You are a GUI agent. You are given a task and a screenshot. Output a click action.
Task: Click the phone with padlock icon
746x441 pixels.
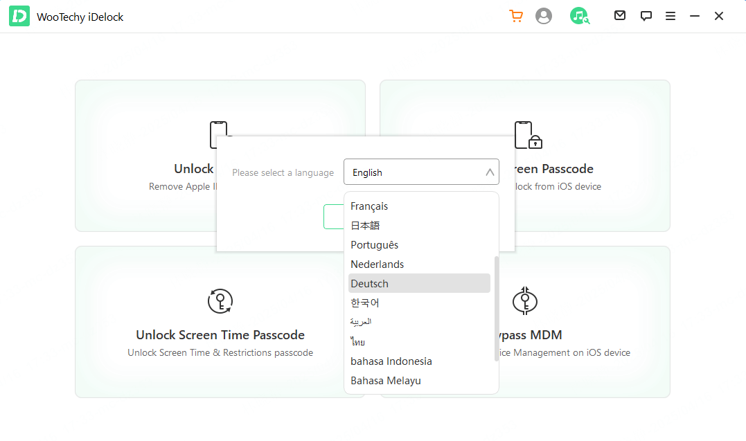click(x=527, y=135)
